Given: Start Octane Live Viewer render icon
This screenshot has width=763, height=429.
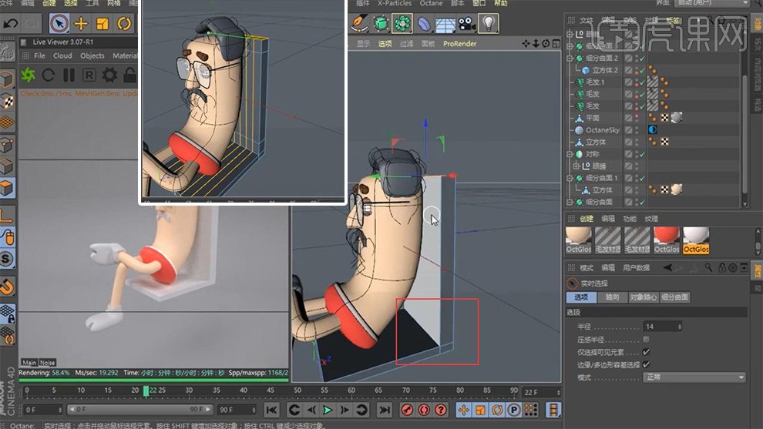Looking at the screenshot, I should (x=29, y=75).
